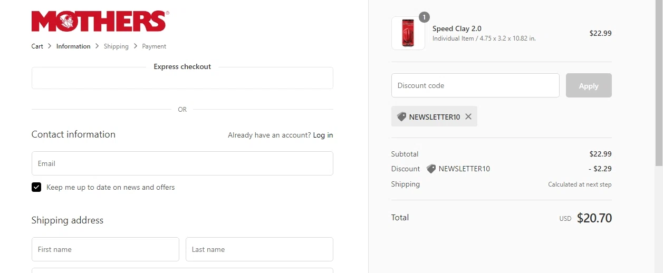Click the Subtotal value $22.99
663x273 pixels.
(x=601, y=154)
